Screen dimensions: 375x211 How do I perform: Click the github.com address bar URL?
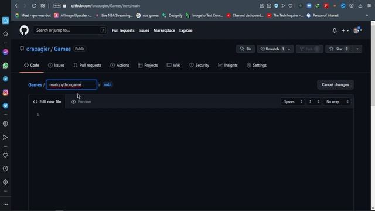(105, 6)
